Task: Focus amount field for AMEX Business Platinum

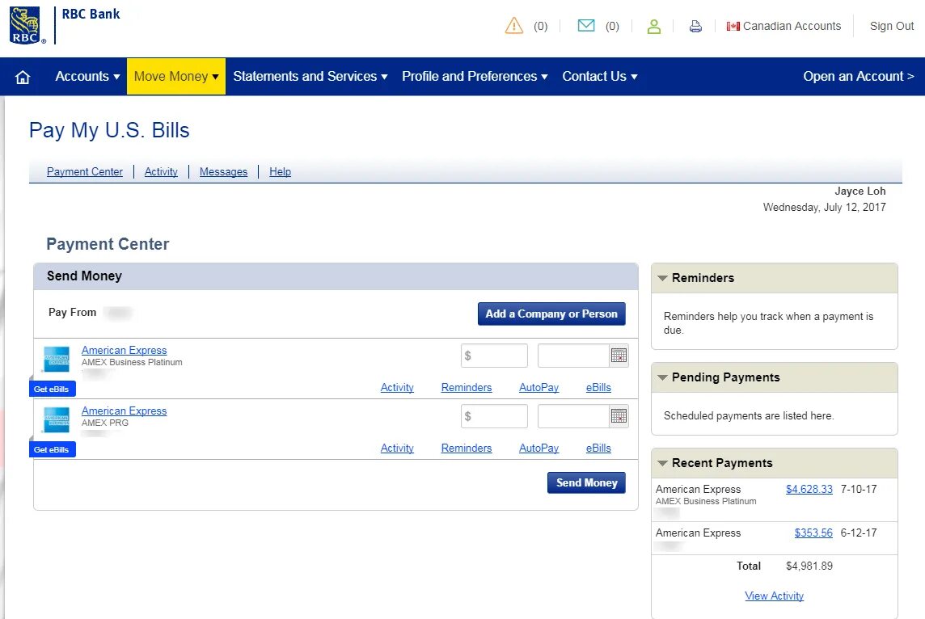Action: [494, 356]
